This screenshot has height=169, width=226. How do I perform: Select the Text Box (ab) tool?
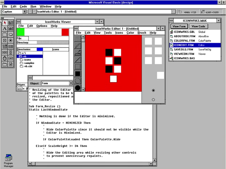pyautogui.click(x=11, y=29)
